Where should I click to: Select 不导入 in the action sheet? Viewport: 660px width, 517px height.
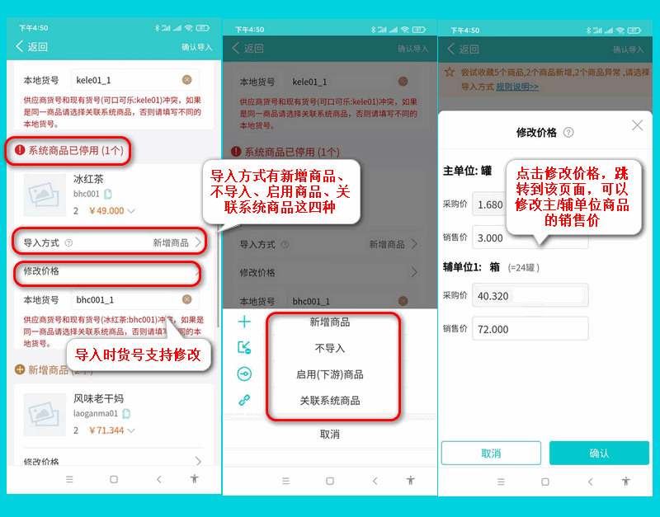coord(330,348)
